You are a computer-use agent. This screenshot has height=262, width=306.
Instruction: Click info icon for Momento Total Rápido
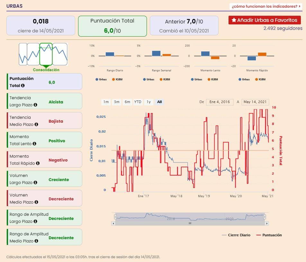tap(38, 163)
